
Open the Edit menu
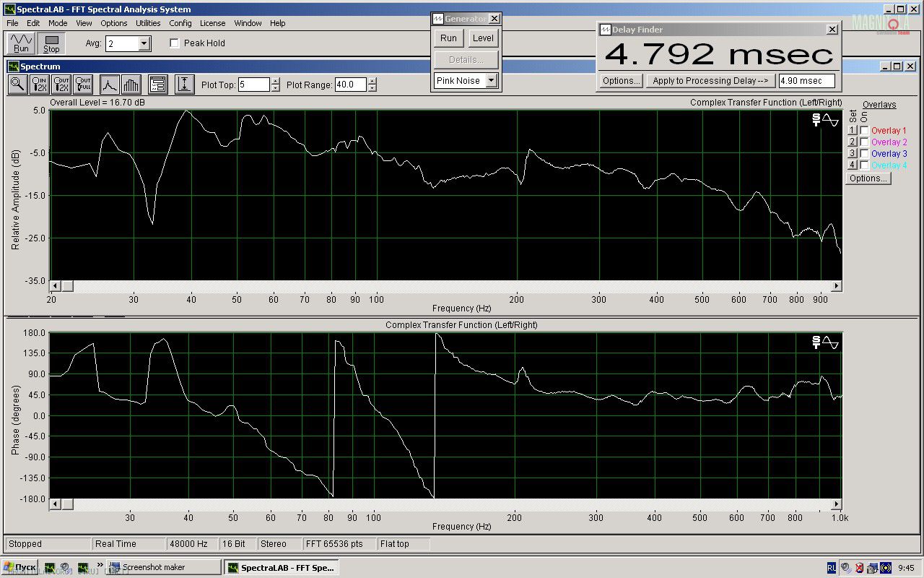click(33, 23)
